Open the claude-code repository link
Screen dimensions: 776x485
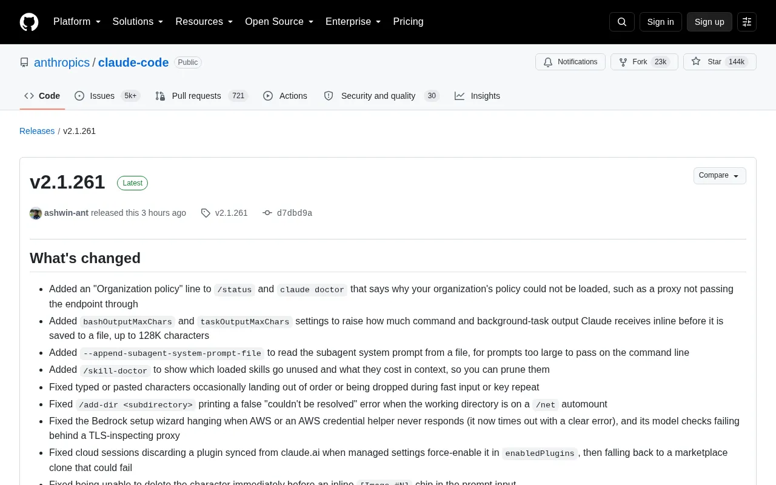click(x=133, y=62)
